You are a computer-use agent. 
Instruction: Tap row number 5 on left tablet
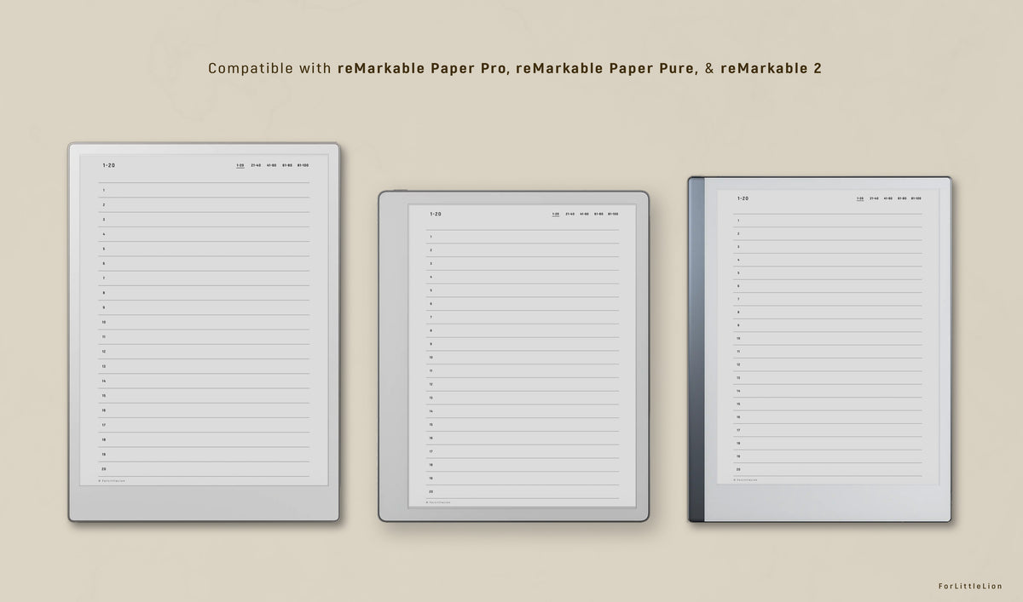103,249
